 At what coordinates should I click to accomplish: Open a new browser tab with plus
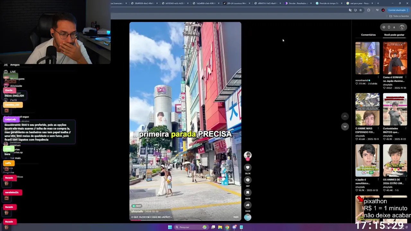point(378,3)
